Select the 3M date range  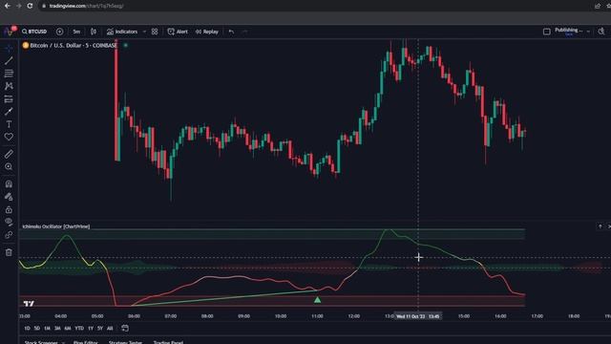click(x=57, y=329)
